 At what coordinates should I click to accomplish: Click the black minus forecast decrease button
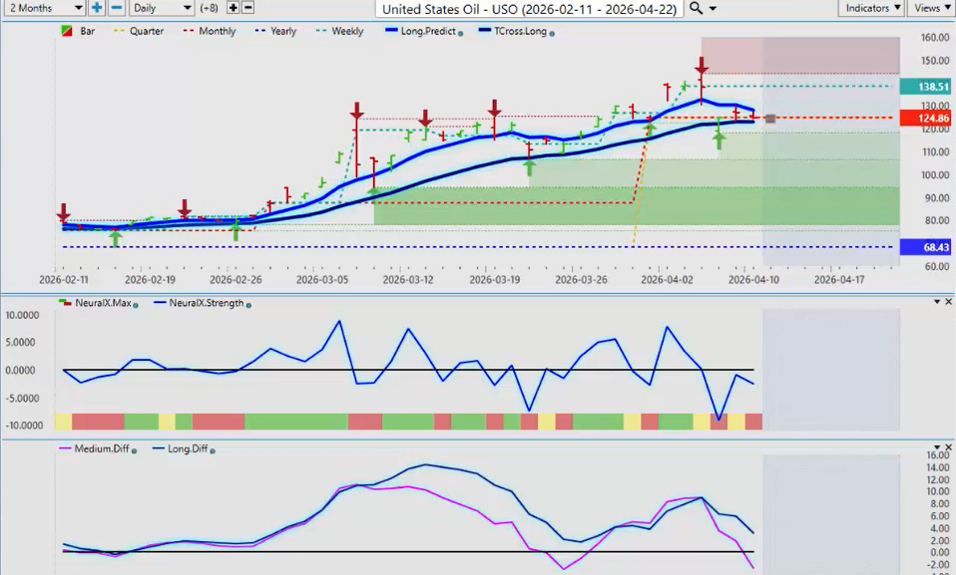[x=247, y=8]
